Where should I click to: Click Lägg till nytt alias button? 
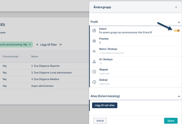(x=104, y=105)
